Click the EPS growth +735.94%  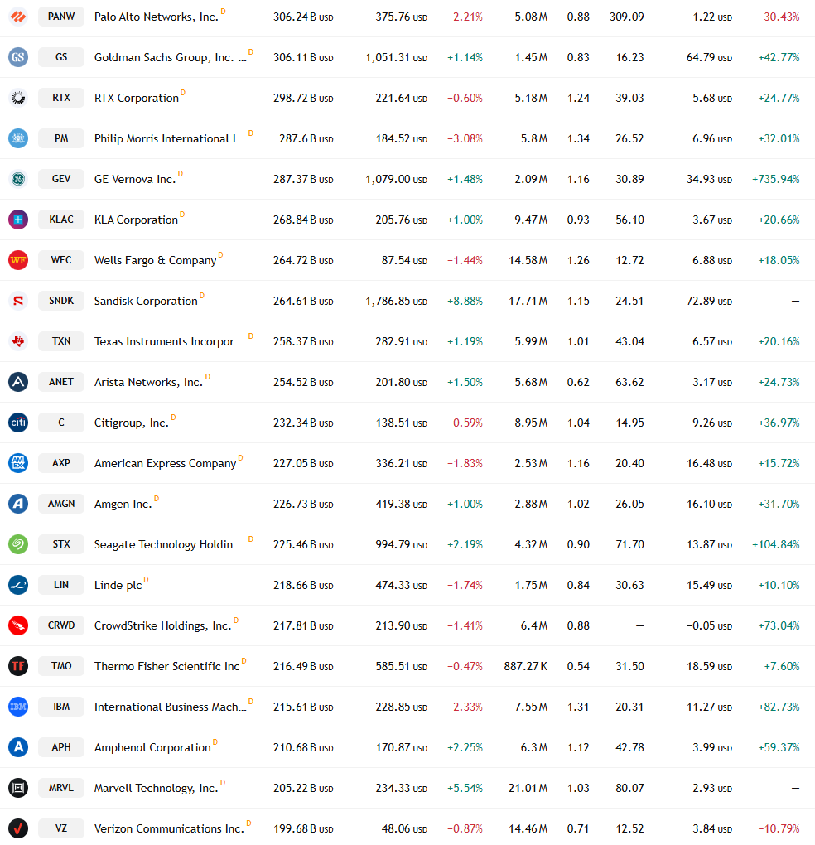[776, 179]
